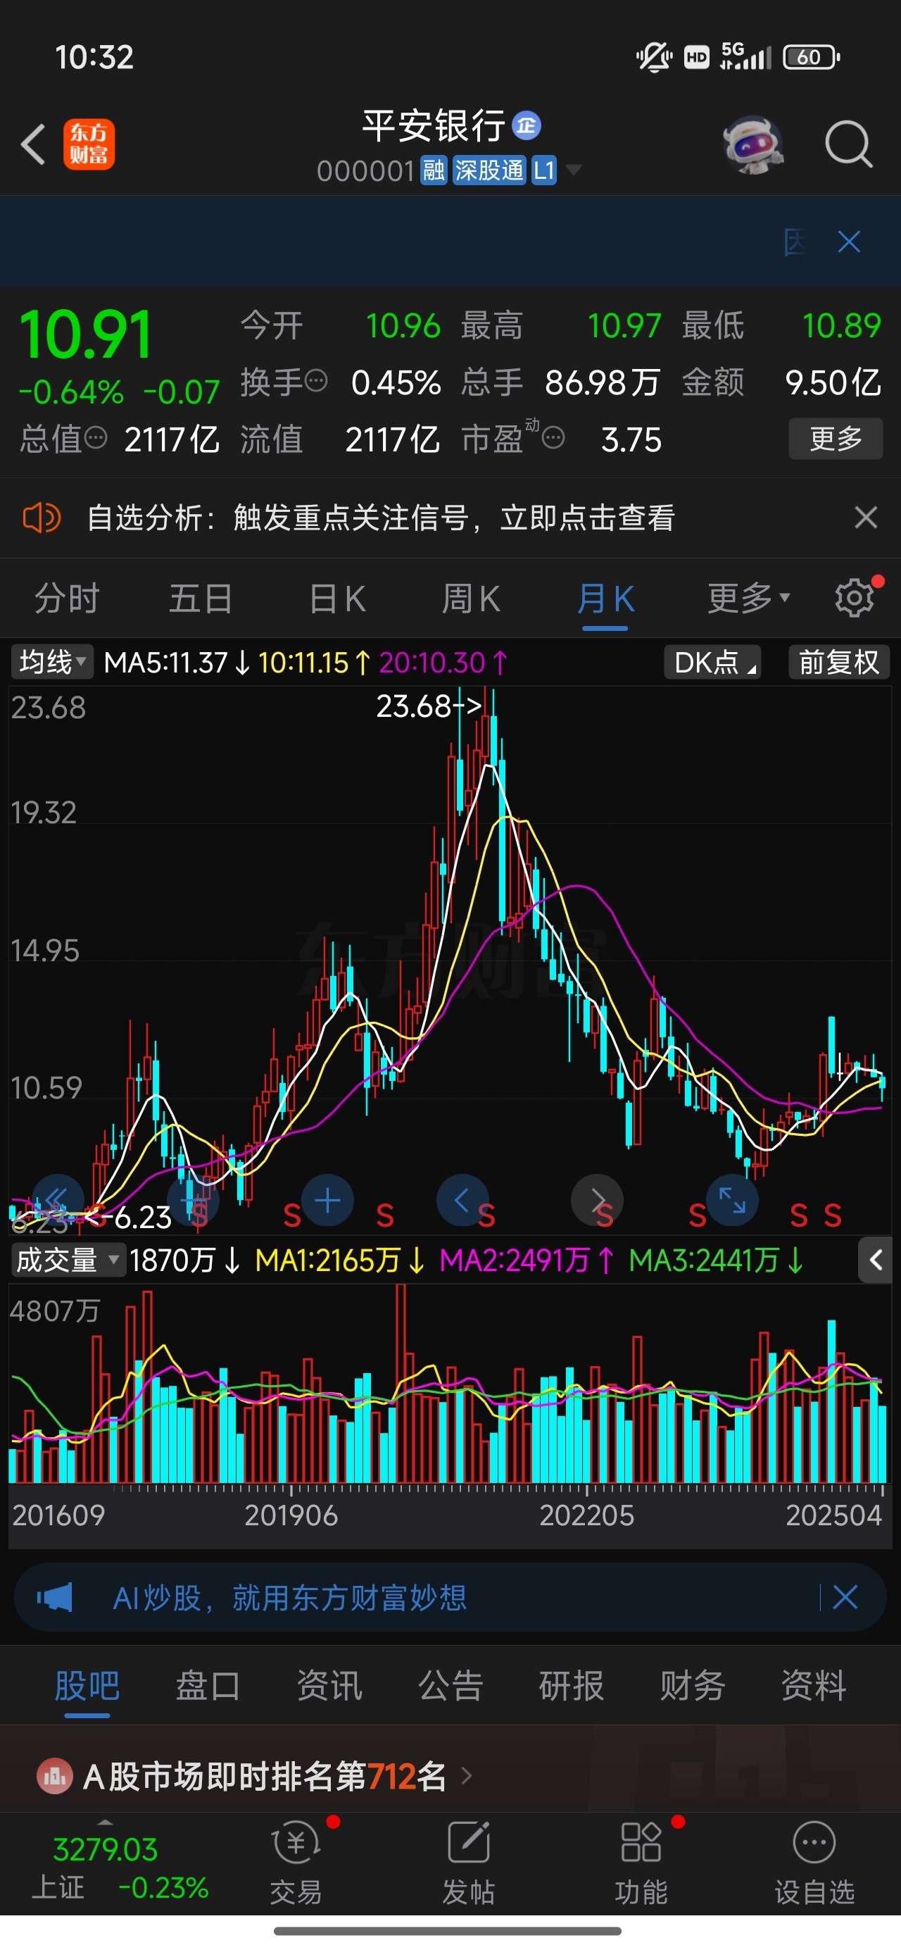
Task: Switch to the 日K chart tab
Action: pos(337,598)
